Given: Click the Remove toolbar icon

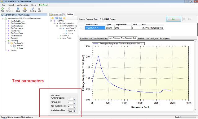Looking at the screenshot, I should click(x=9, y=9).
